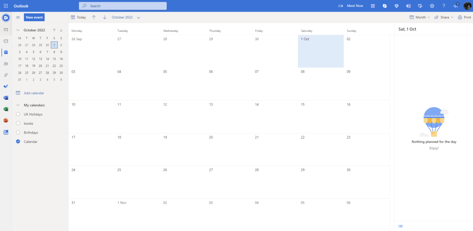This screenshot has width=473, height=231.
Task: Open the Help question mark
Action: pyautogui.click(x=444, y=6)
